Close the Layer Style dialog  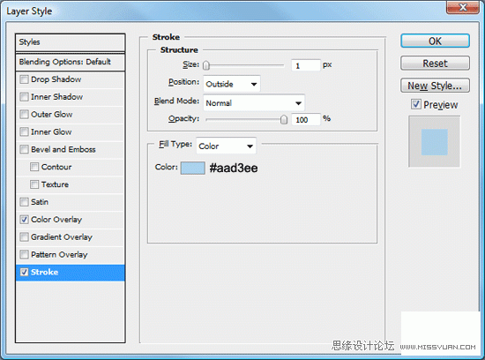pyautogui.click(x=462, y=7)
